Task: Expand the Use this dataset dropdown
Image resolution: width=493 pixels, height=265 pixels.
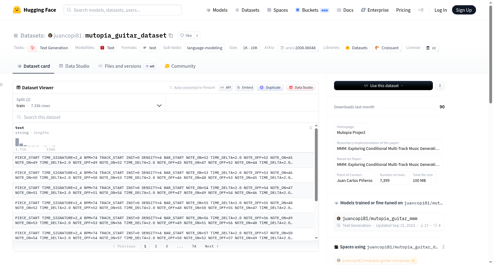Action: 383,86
